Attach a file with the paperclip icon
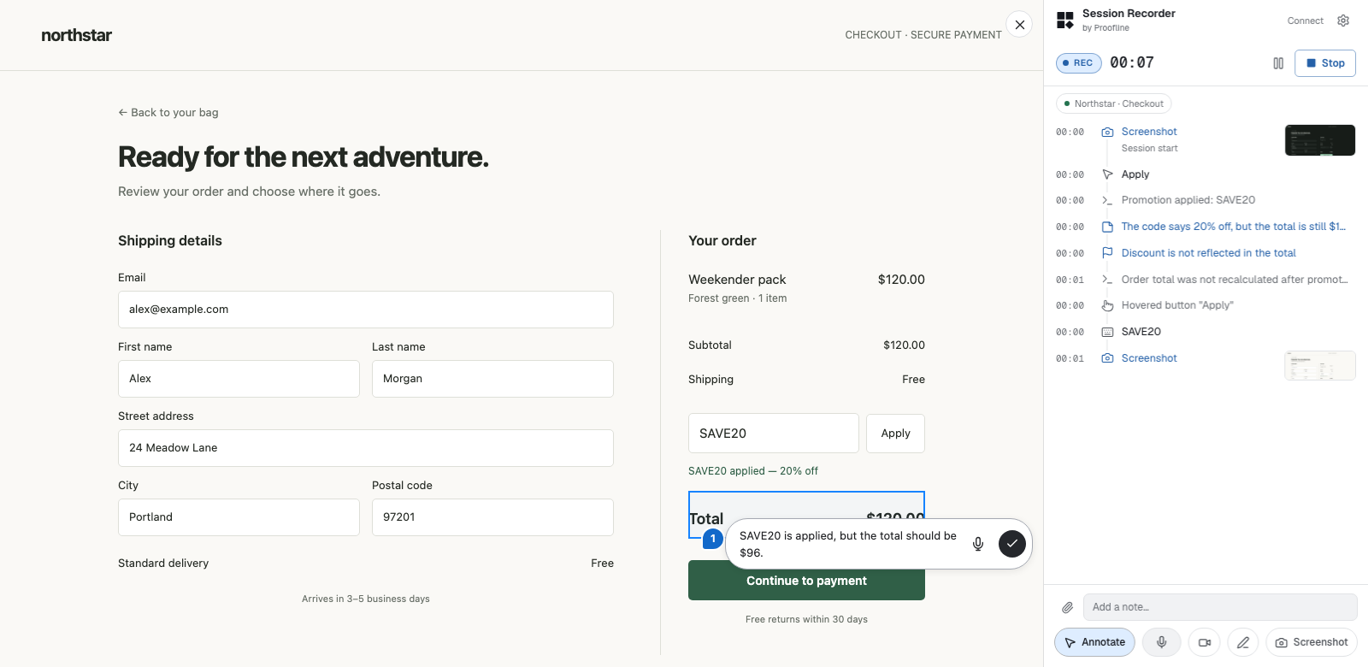Viewport: 1368px width, 667px height. pyautogui.click(x=1067, y=607)
